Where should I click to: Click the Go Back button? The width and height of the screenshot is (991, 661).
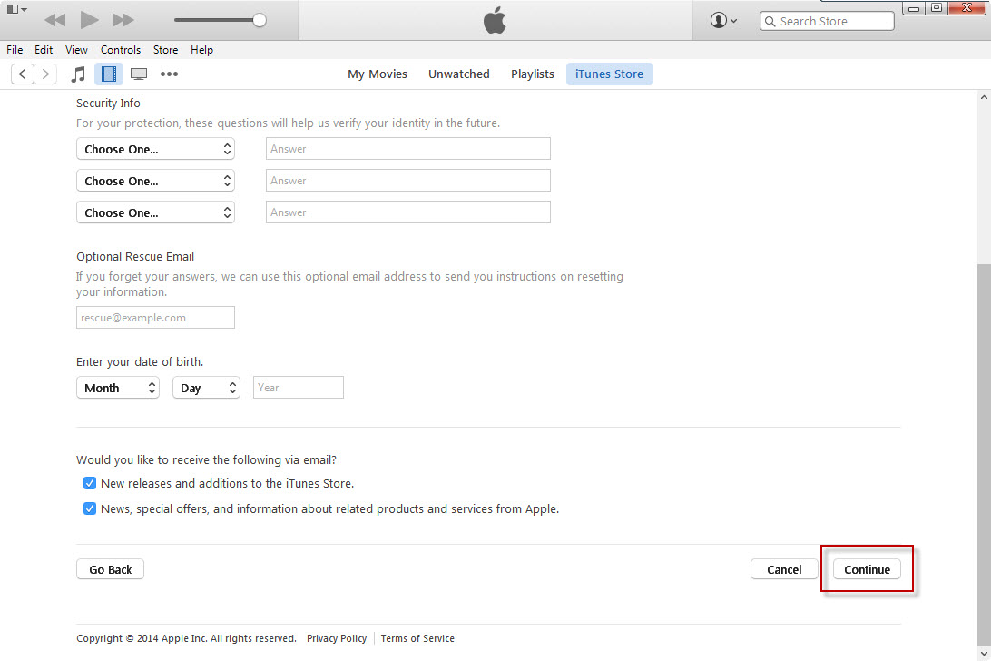click(x=110, y=569)
